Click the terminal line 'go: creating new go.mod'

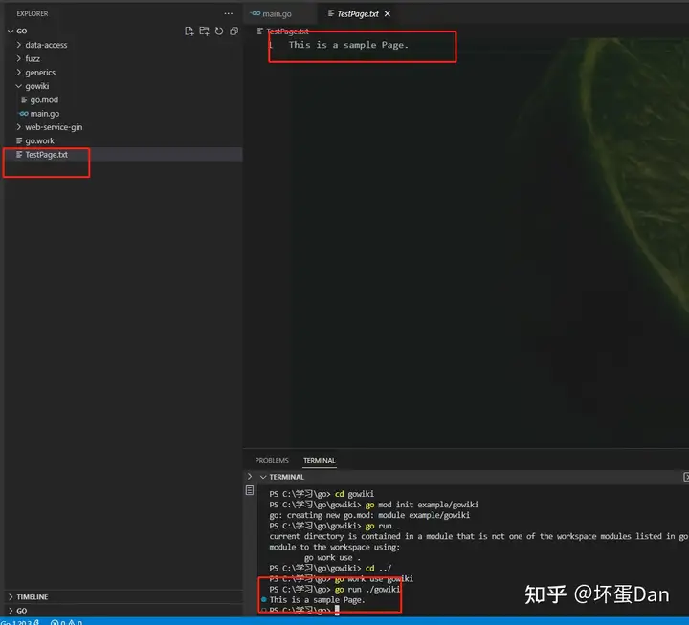click(369, 515)
